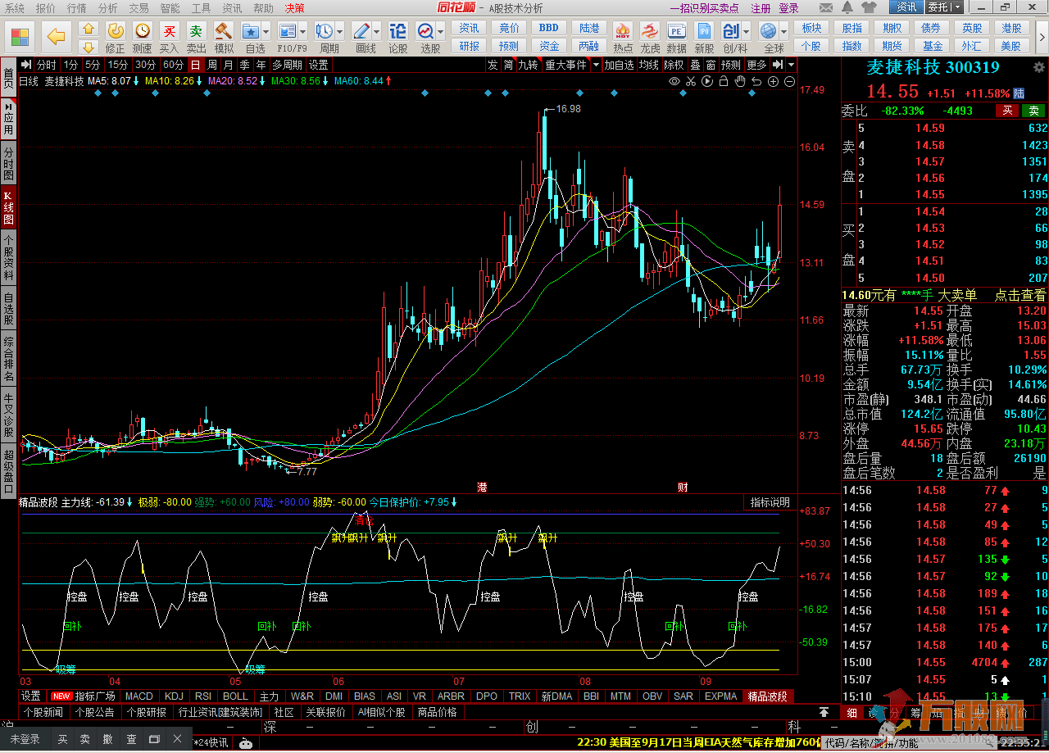This screenshot has width=1049, height=753.
Task: Open the 行情 menu
Action: [76, 7]
